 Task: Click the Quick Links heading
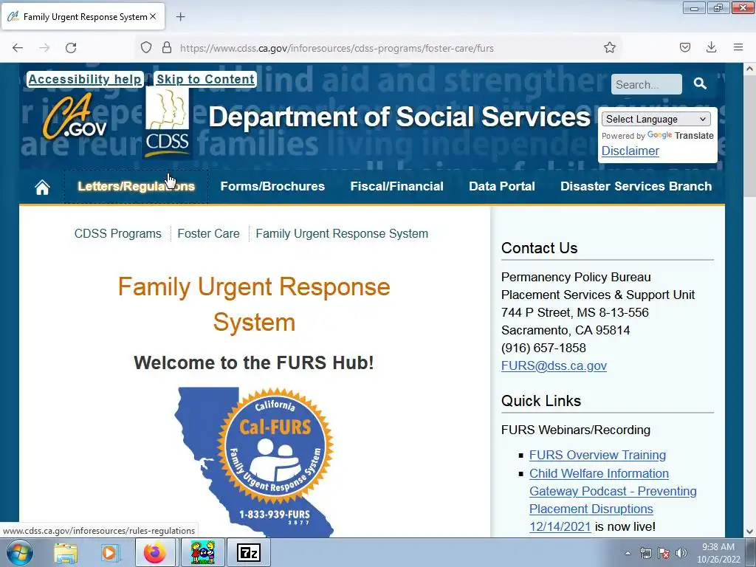pyautogui.click(x=541, y=401)
